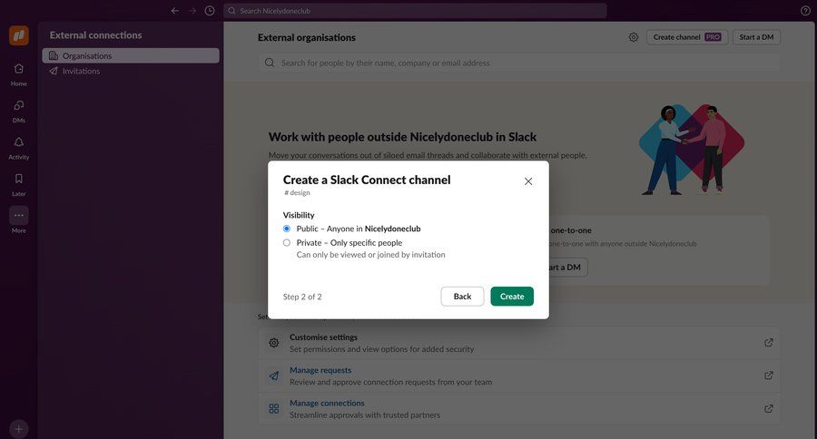Screen dimensions: 817x439
Task: Open the Home sidebar icon
Action: [x=18, y=70]
